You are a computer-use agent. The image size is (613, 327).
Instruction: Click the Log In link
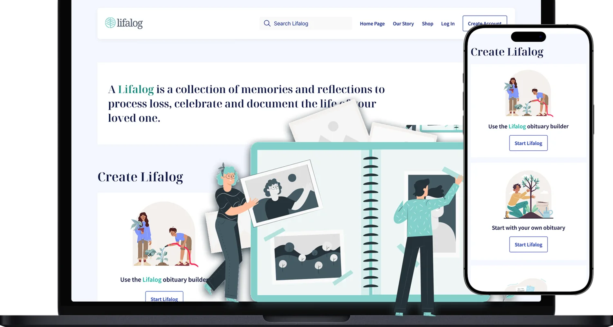[x=448, y=24]
